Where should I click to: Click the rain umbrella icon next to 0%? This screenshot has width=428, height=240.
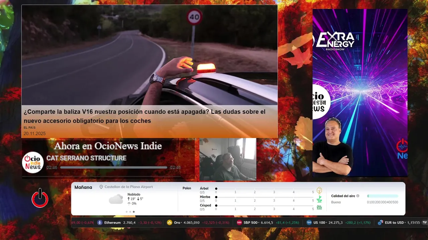129,203
